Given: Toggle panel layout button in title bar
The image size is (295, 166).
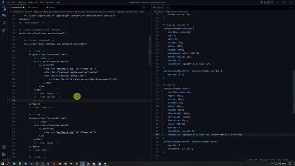Looking at the screenshot, I should coord(265,2).
